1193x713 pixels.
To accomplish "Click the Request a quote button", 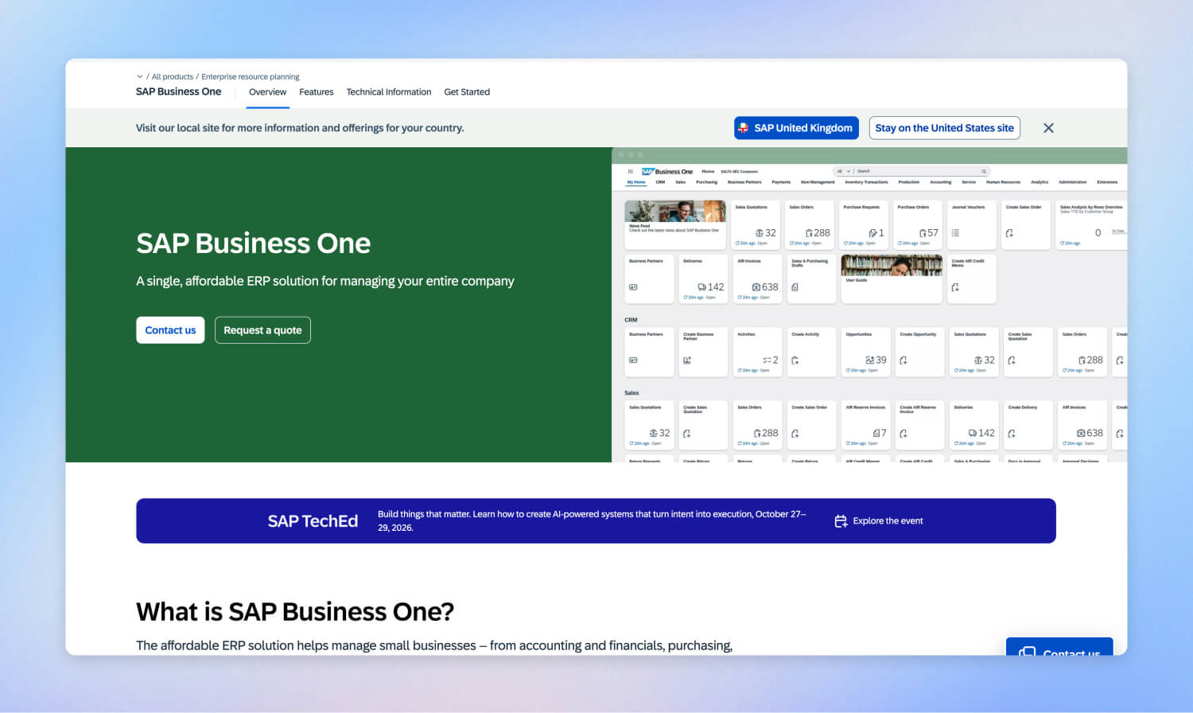I will (262, 330).
